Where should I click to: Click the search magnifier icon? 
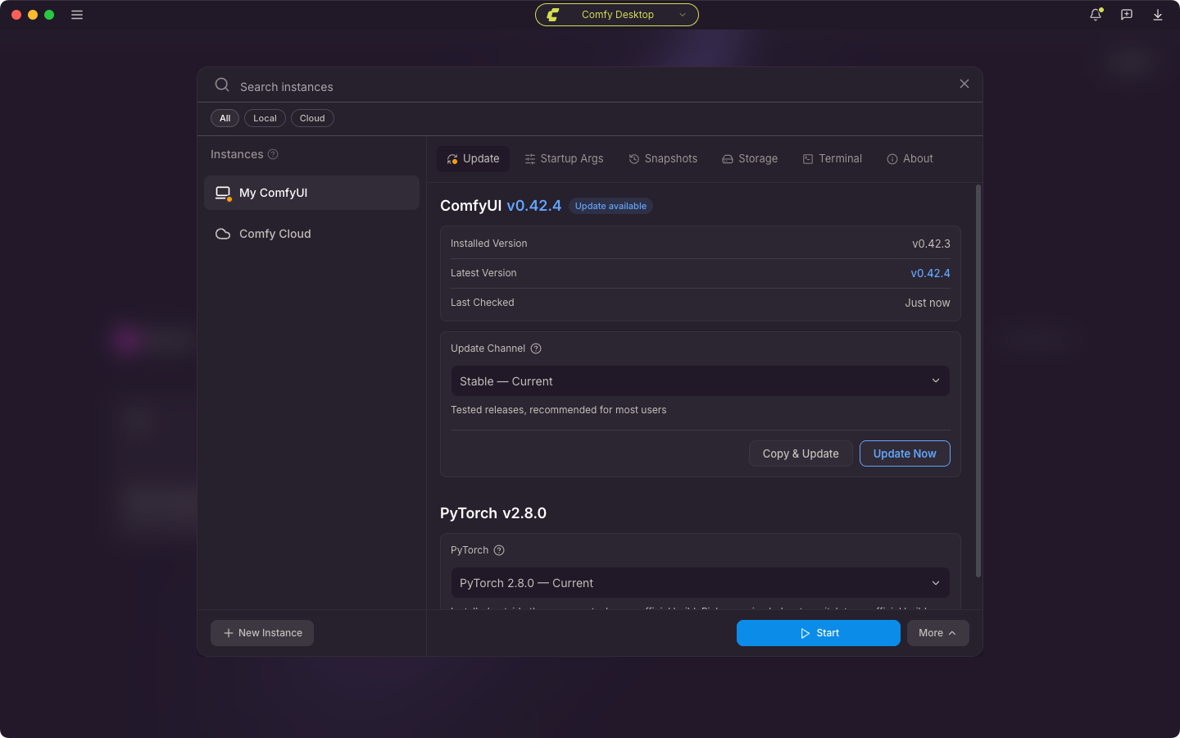click(222, 85)
